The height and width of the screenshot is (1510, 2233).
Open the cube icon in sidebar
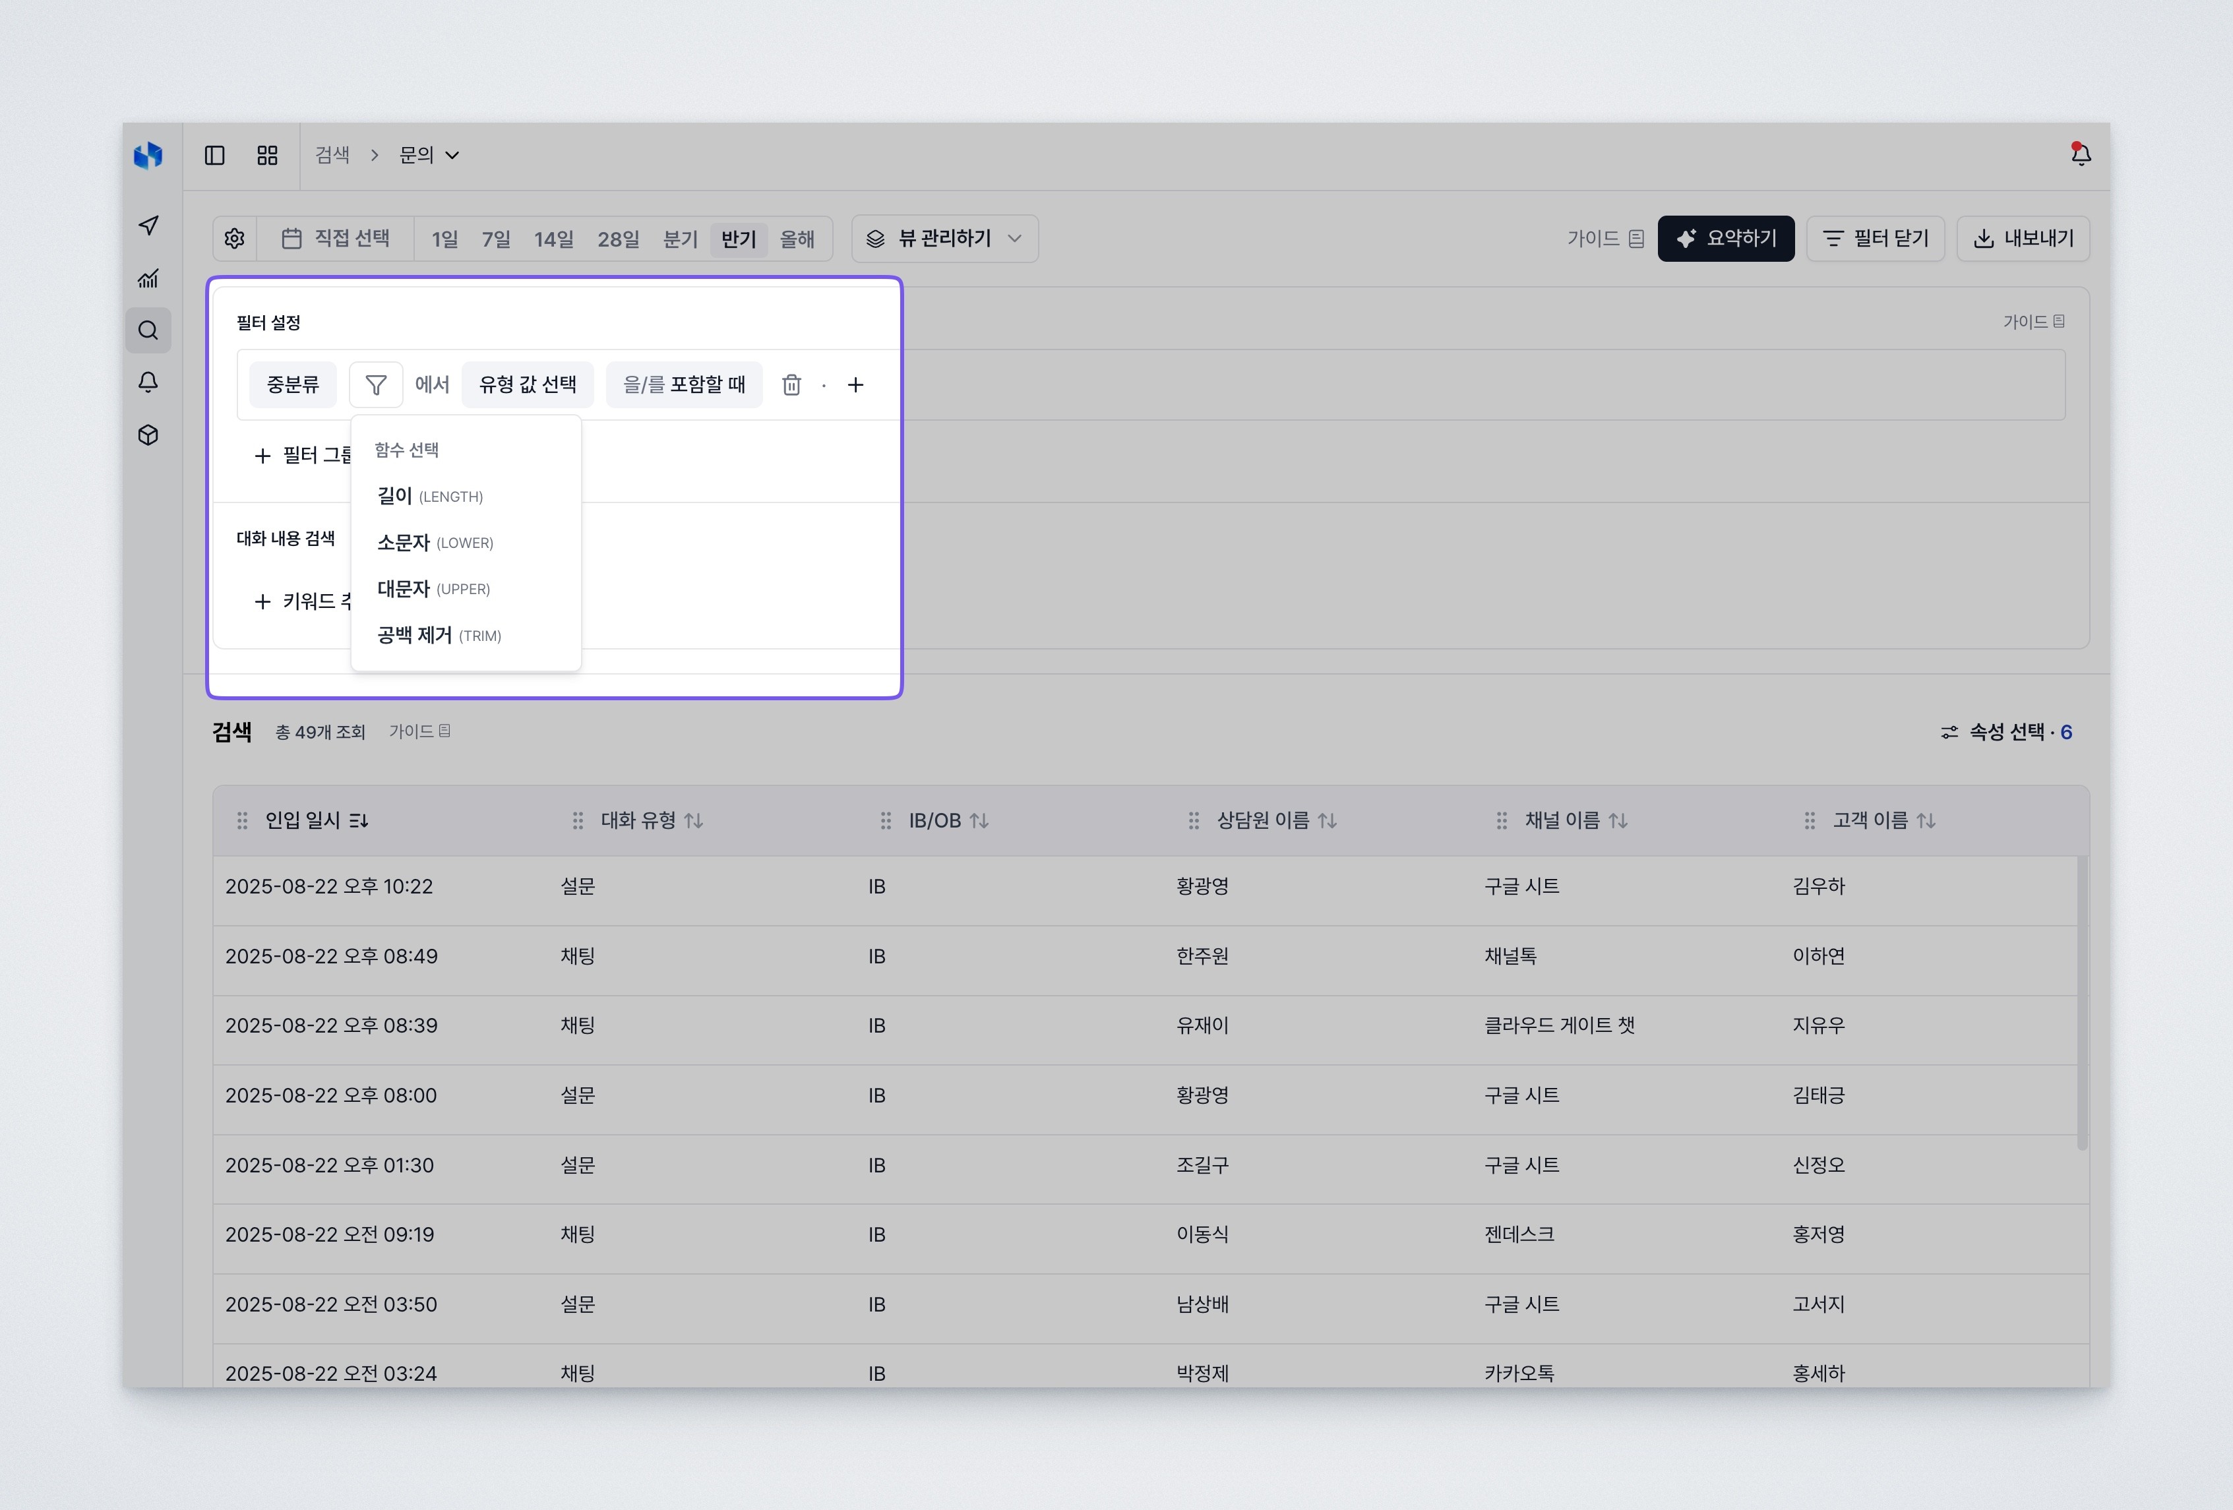pos(148,435)
